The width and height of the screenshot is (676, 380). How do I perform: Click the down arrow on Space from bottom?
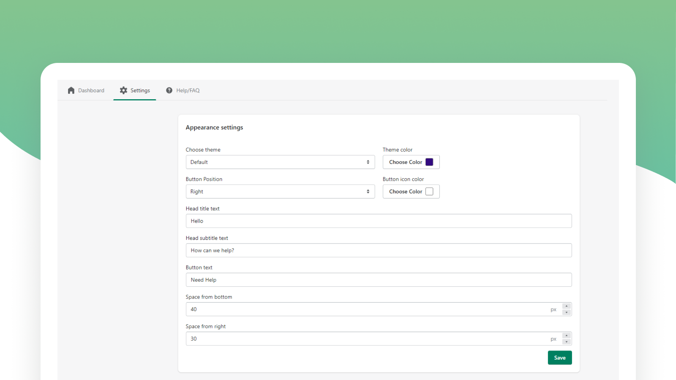(x=566, y=312)
